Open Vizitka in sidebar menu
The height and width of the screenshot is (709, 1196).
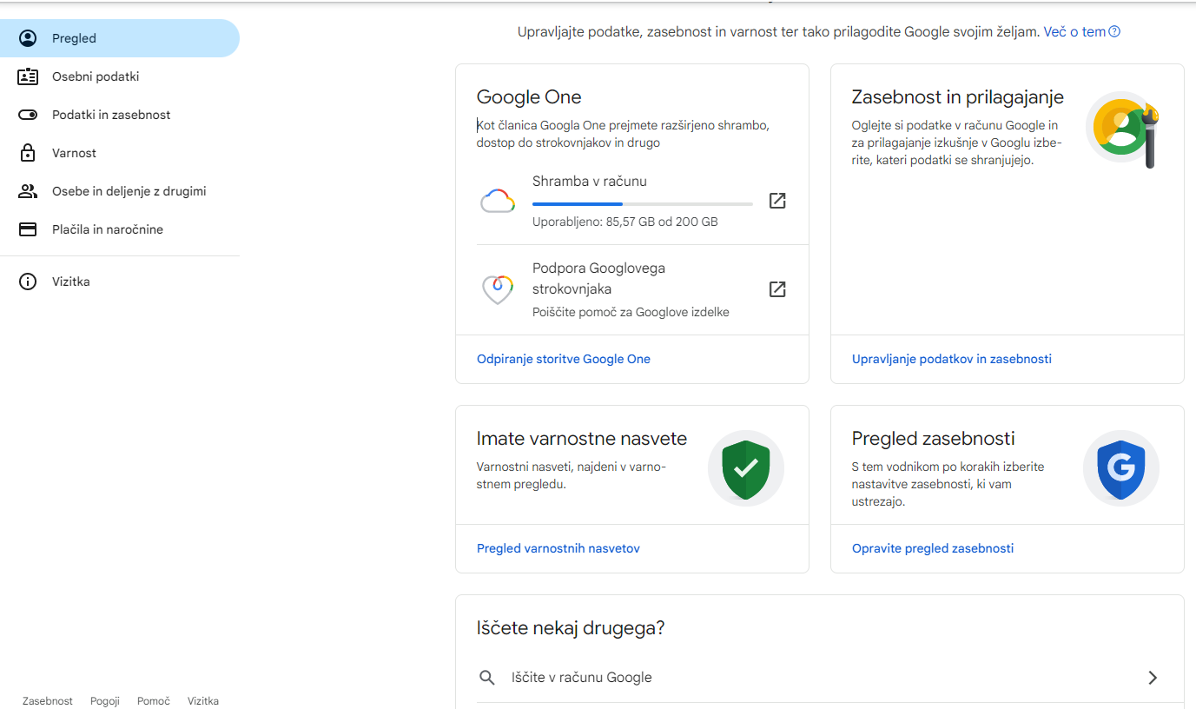point(120,282)
